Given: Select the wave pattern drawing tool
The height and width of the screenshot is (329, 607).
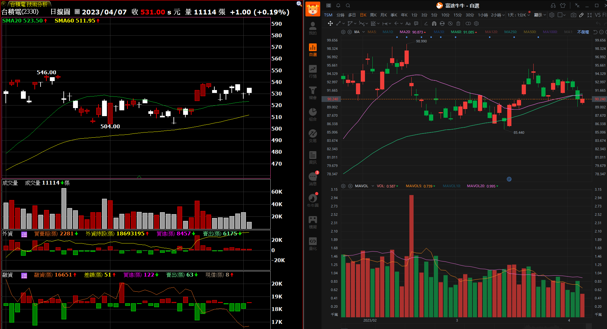Looking at the screenshot, I should tap(362, 23).
